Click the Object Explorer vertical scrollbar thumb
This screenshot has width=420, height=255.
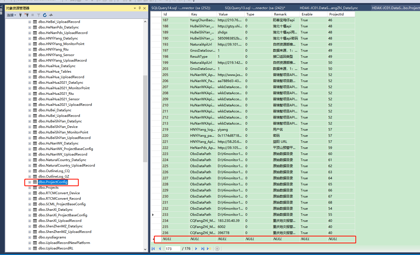[145, 119]
